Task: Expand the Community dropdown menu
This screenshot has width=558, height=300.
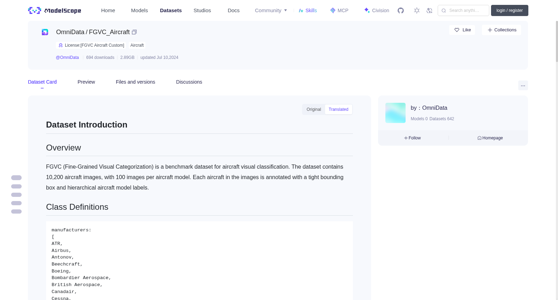Action: coord(271,10)
